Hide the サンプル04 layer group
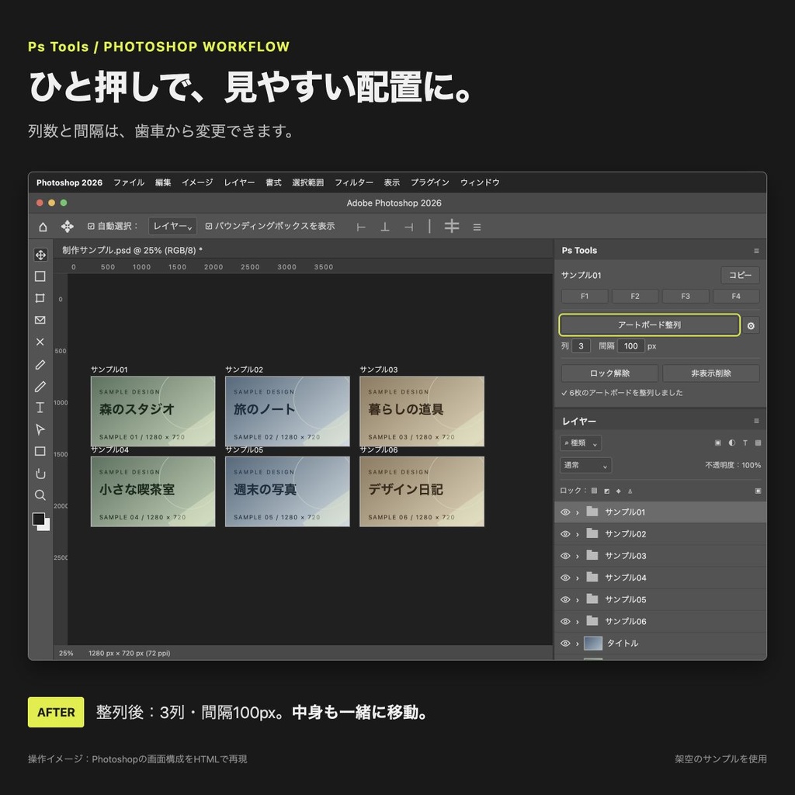 click(565, 578)
